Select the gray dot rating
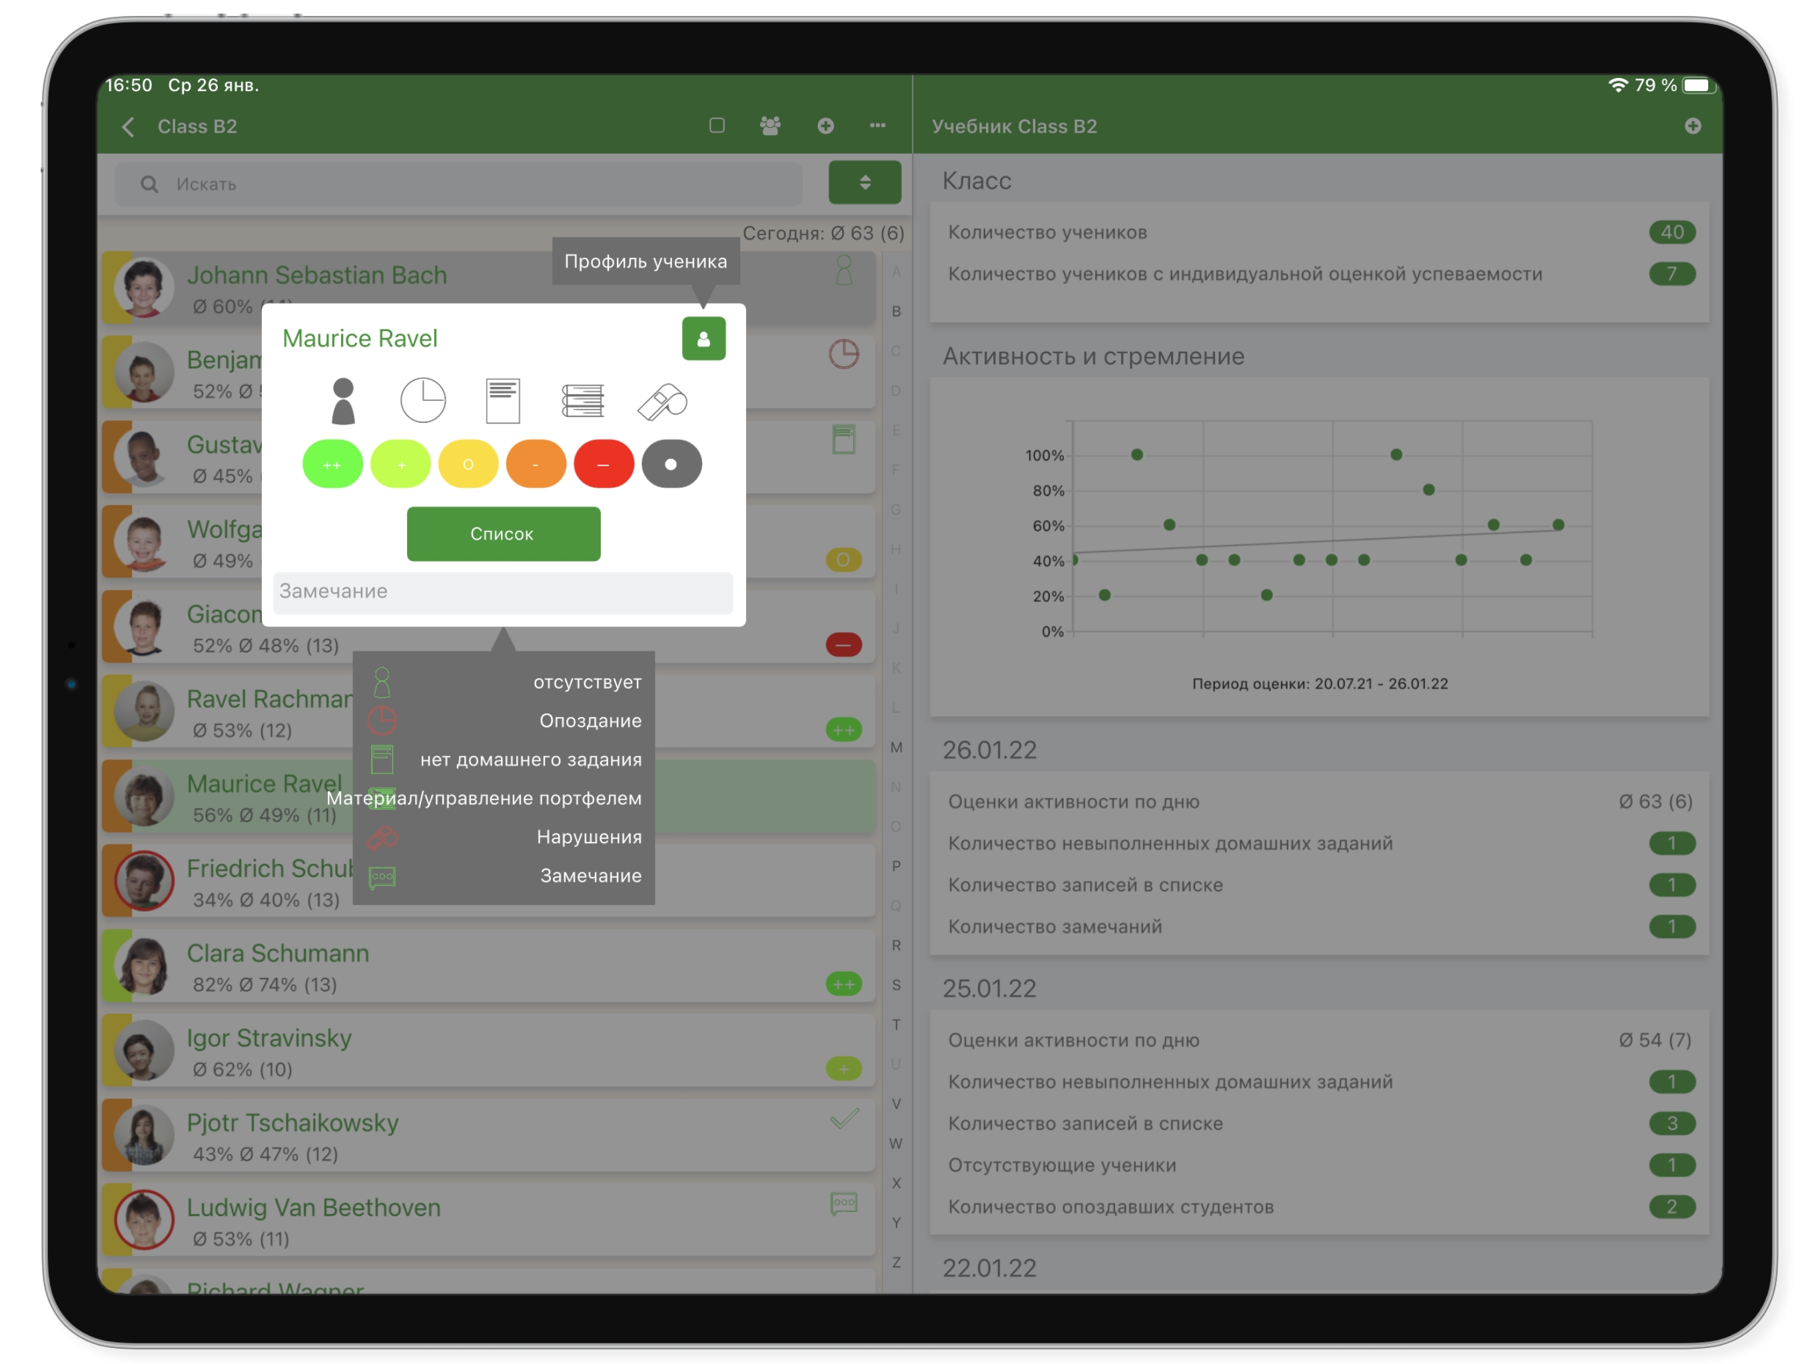Viewport: 1820px width, 1364px height. tap(672, 465)
